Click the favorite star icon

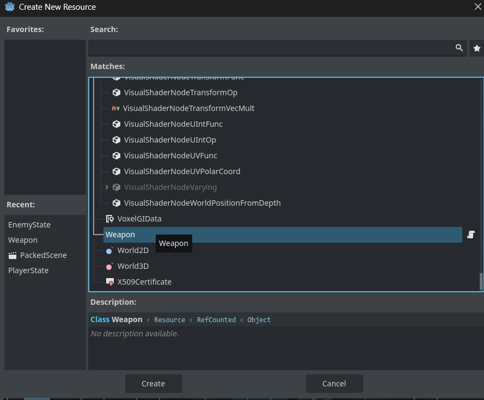[x=476, y=48]
